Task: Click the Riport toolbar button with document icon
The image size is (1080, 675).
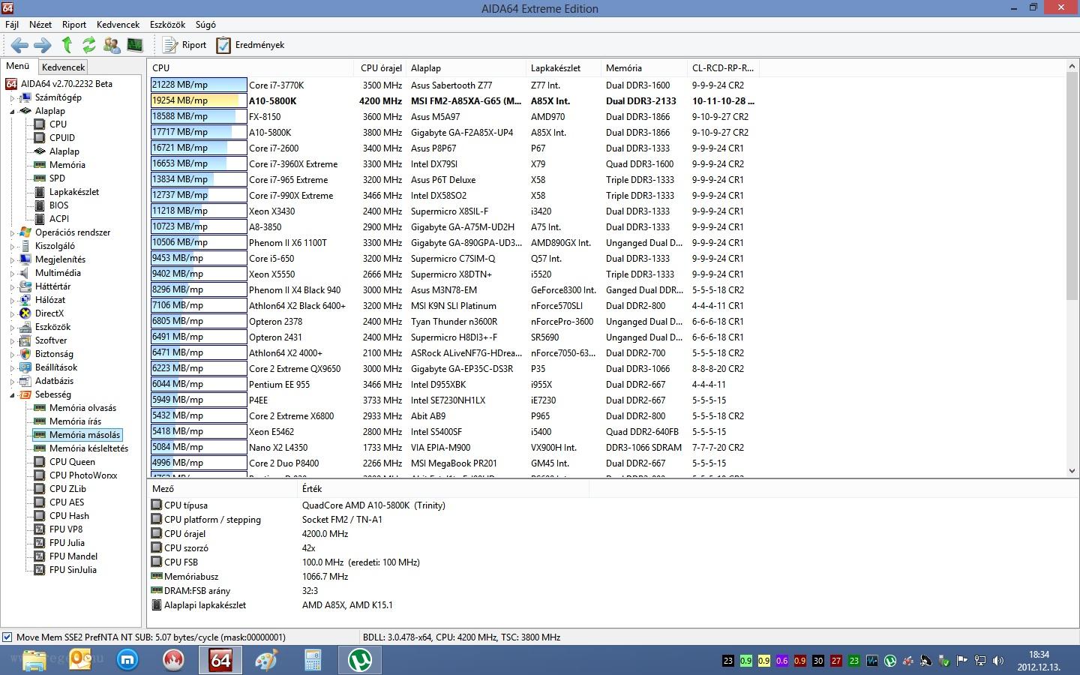Action: [184, 45]
